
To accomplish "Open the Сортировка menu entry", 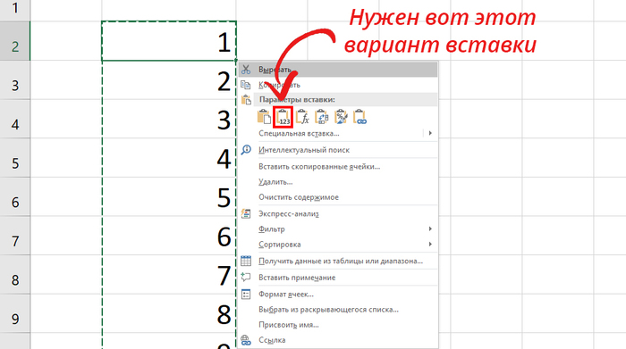I will 338,245.
